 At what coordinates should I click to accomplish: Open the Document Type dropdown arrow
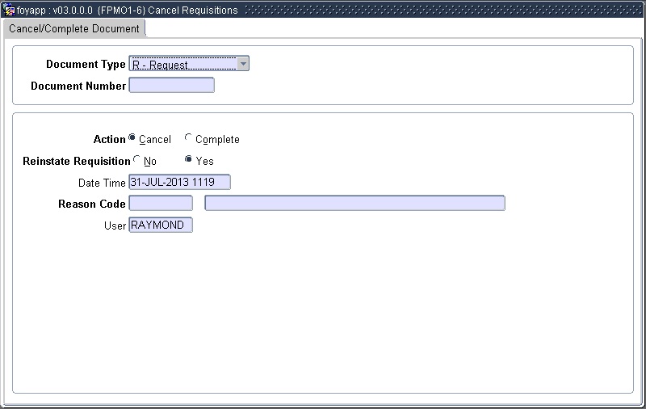coord(243,64)
